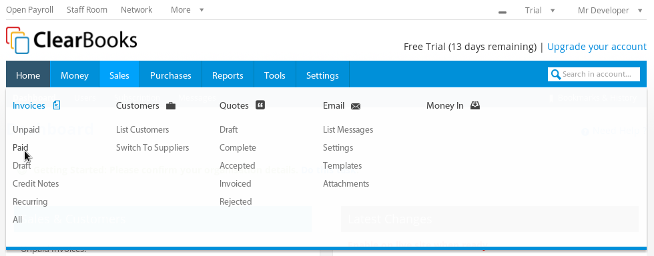Click the Quotes quotation-mark icon
654x256 pixels.
pos(260,105)
